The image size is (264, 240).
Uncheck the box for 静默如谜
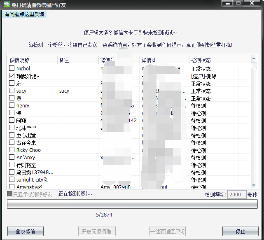tap(12, 76)
